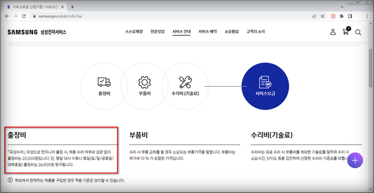Open the 서비스 예약 menu

tap(207, 31)
